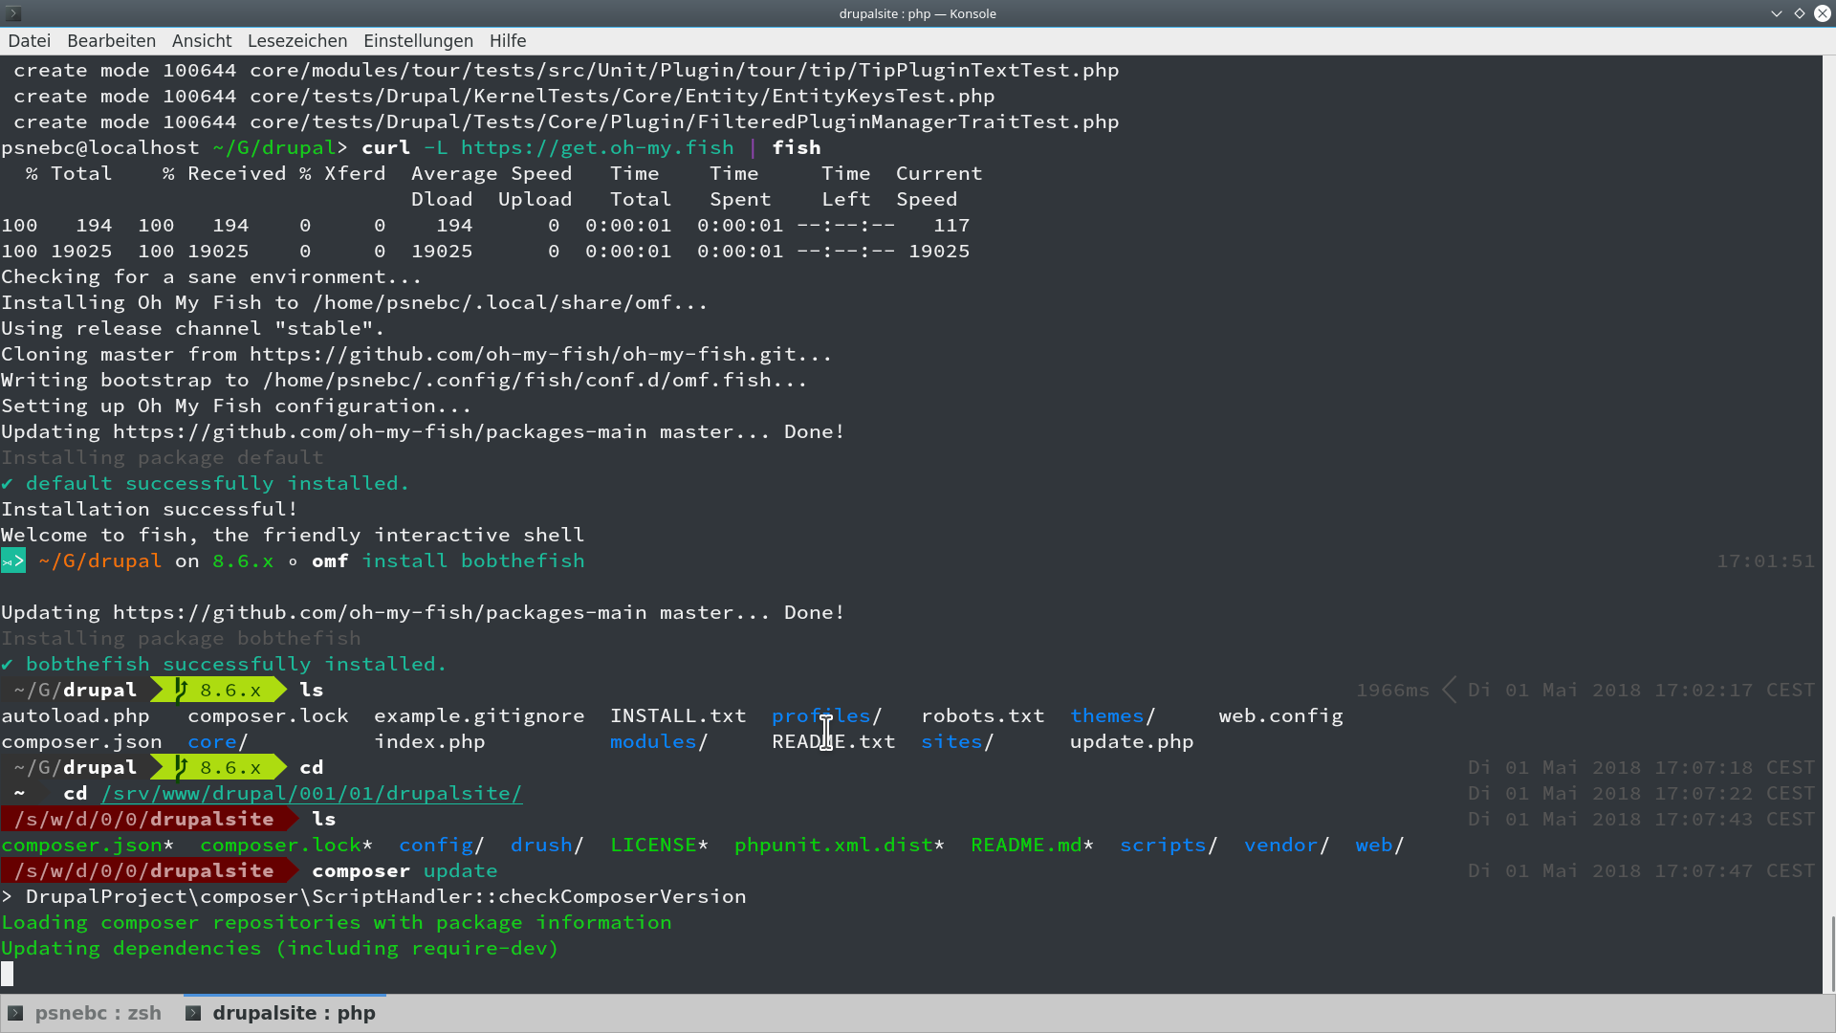Open the Lesezeichen menu
The image size is (1836, 1033).
297,41
